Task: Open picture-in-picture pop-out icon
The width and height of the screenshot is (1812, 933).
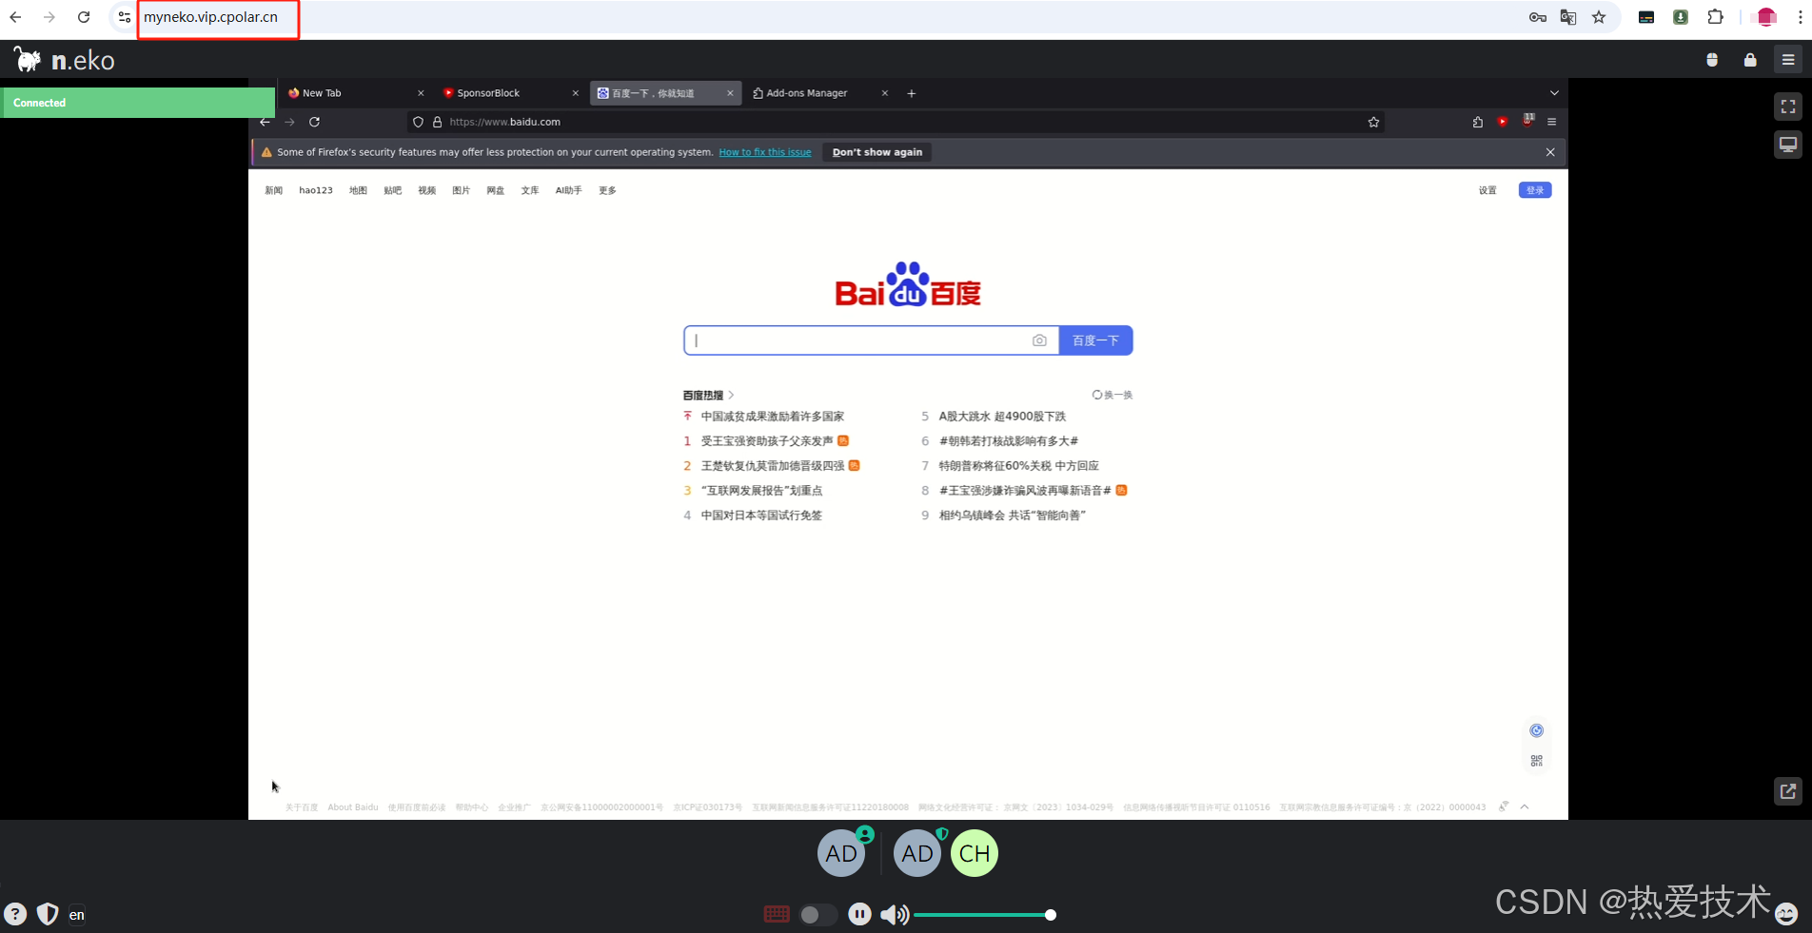Action: click(x=1788, y=790)
